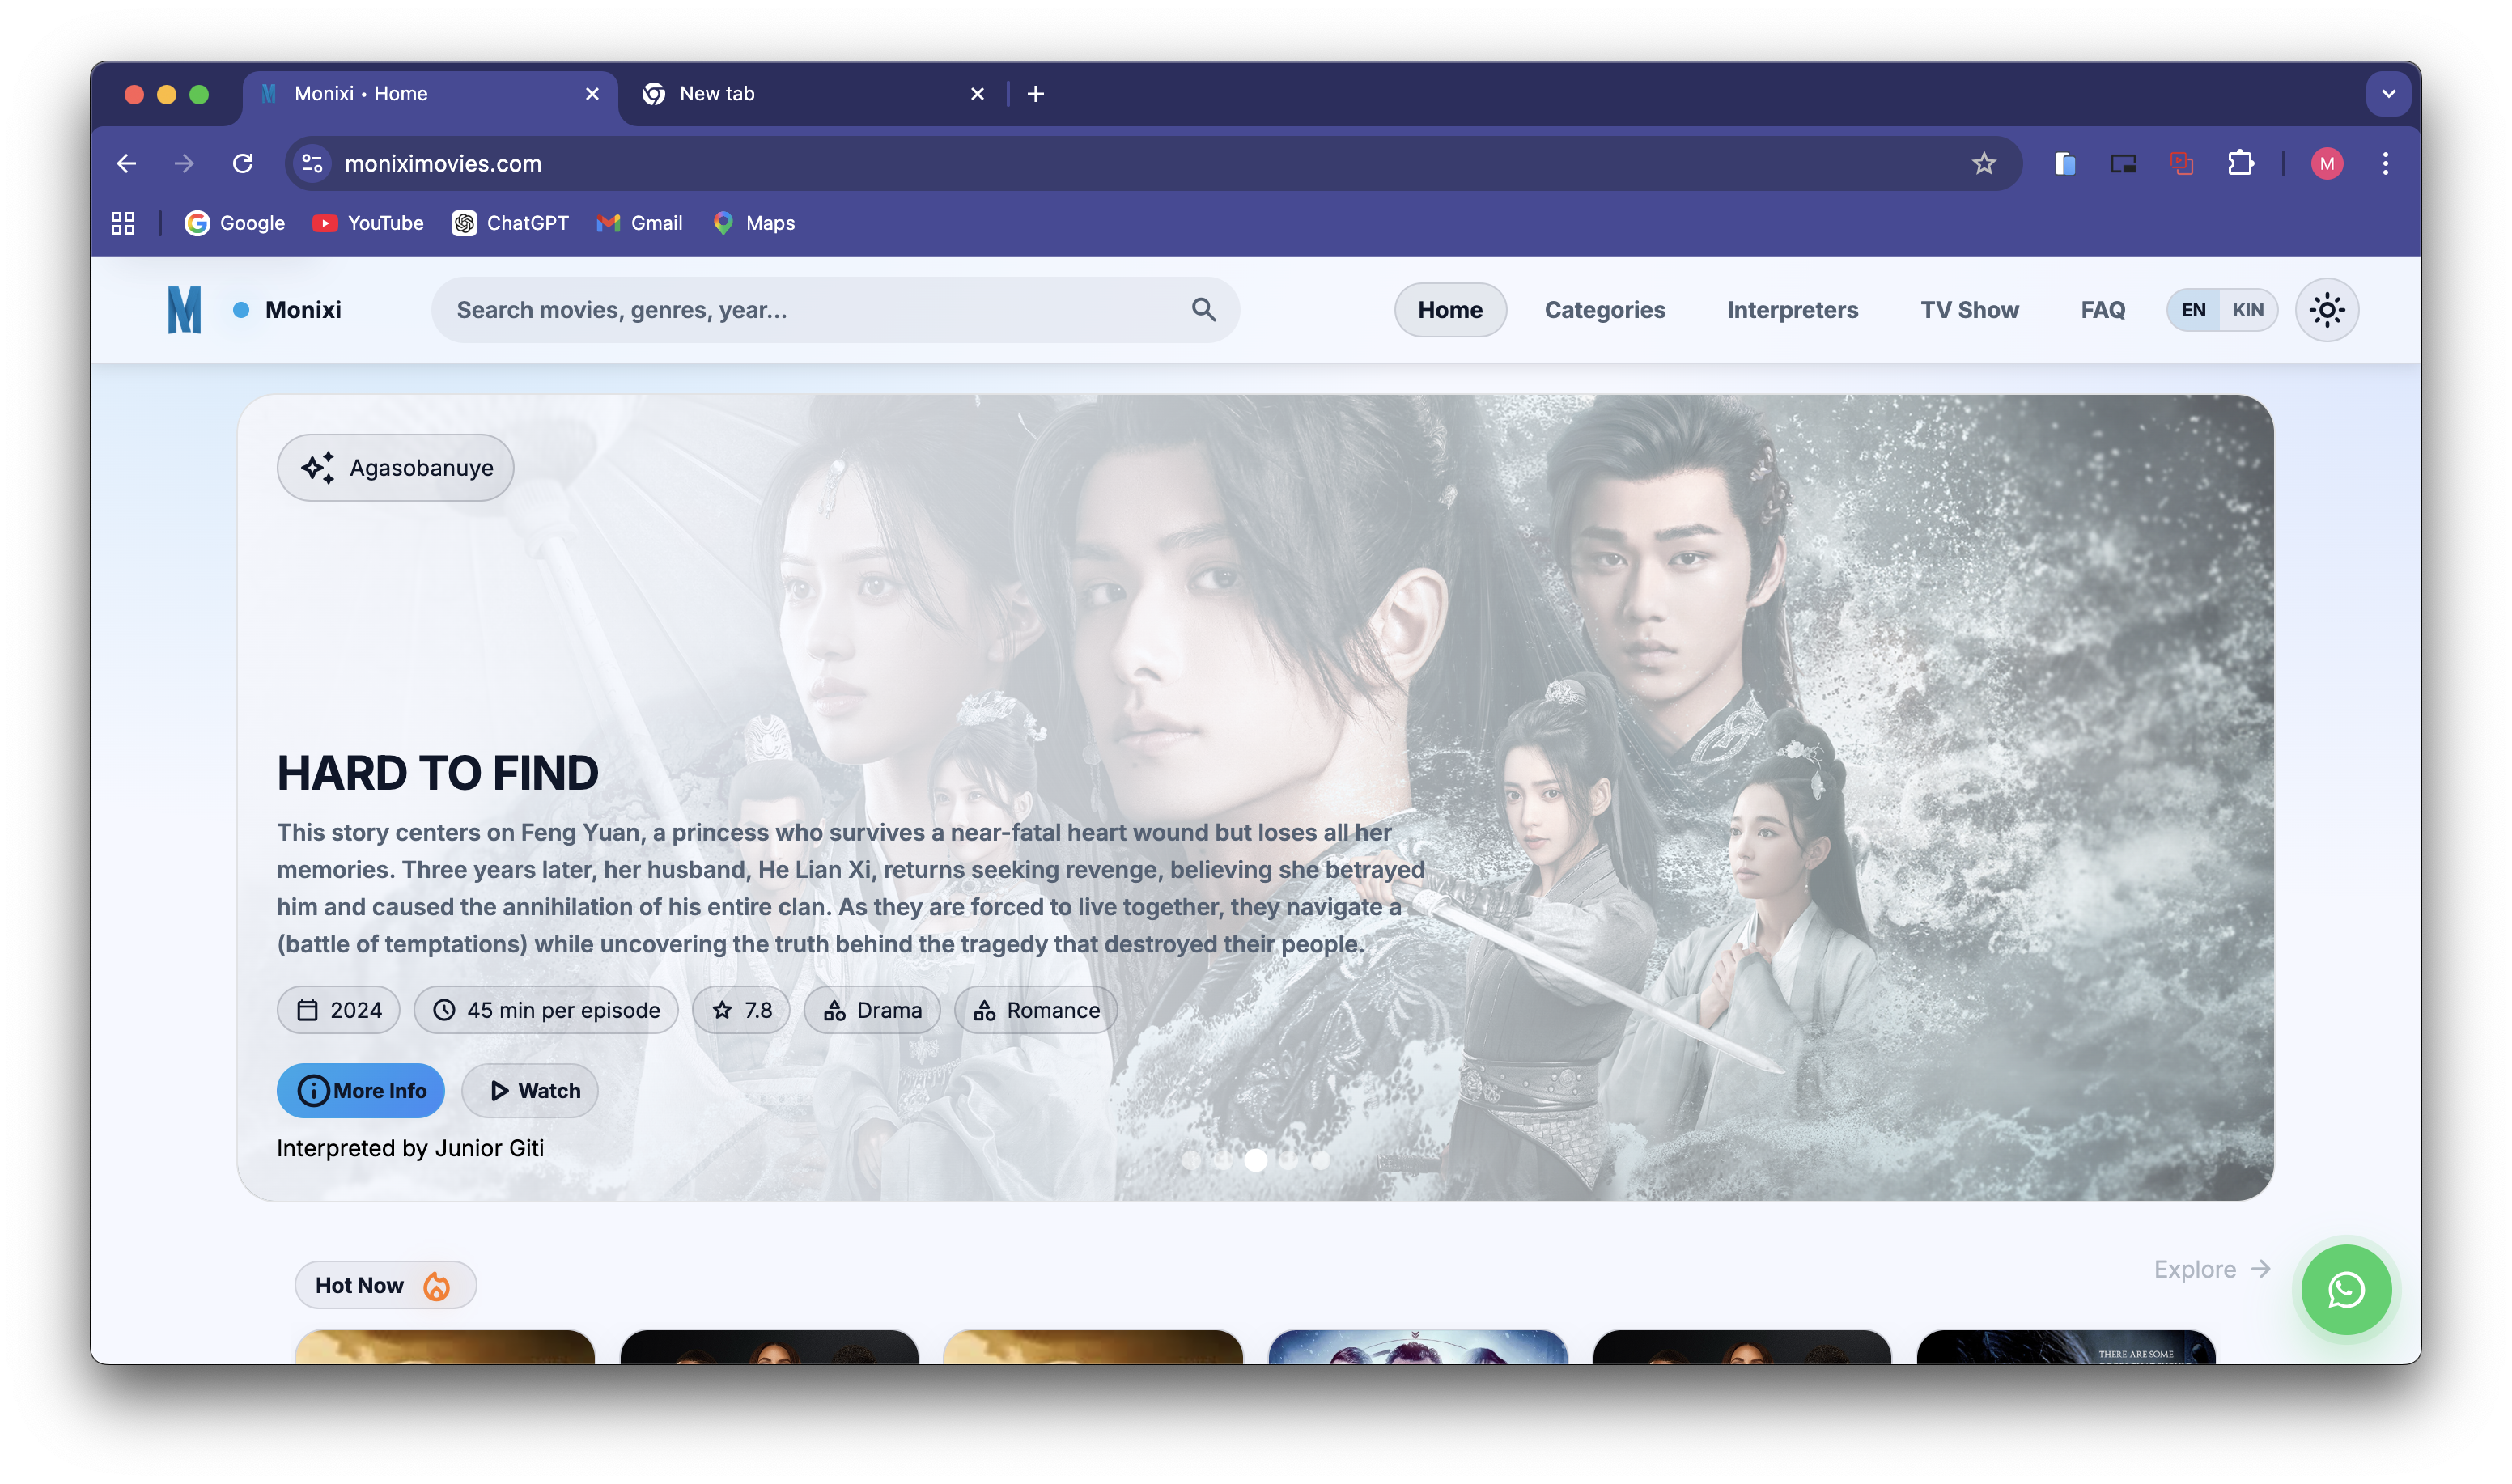
Task: Open the YouTube bookmark
Action: pyautogui.click(x=368, y=223)
